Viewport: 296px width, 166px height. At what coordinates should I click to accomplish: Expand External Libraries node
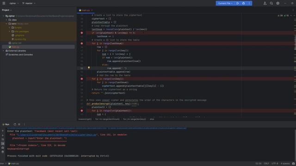pyautogui.click(x=3, y=51)
